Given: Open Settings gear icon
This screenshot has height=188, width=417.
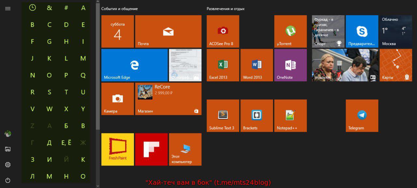Looking at the screenshot, I should click(8, 165).
